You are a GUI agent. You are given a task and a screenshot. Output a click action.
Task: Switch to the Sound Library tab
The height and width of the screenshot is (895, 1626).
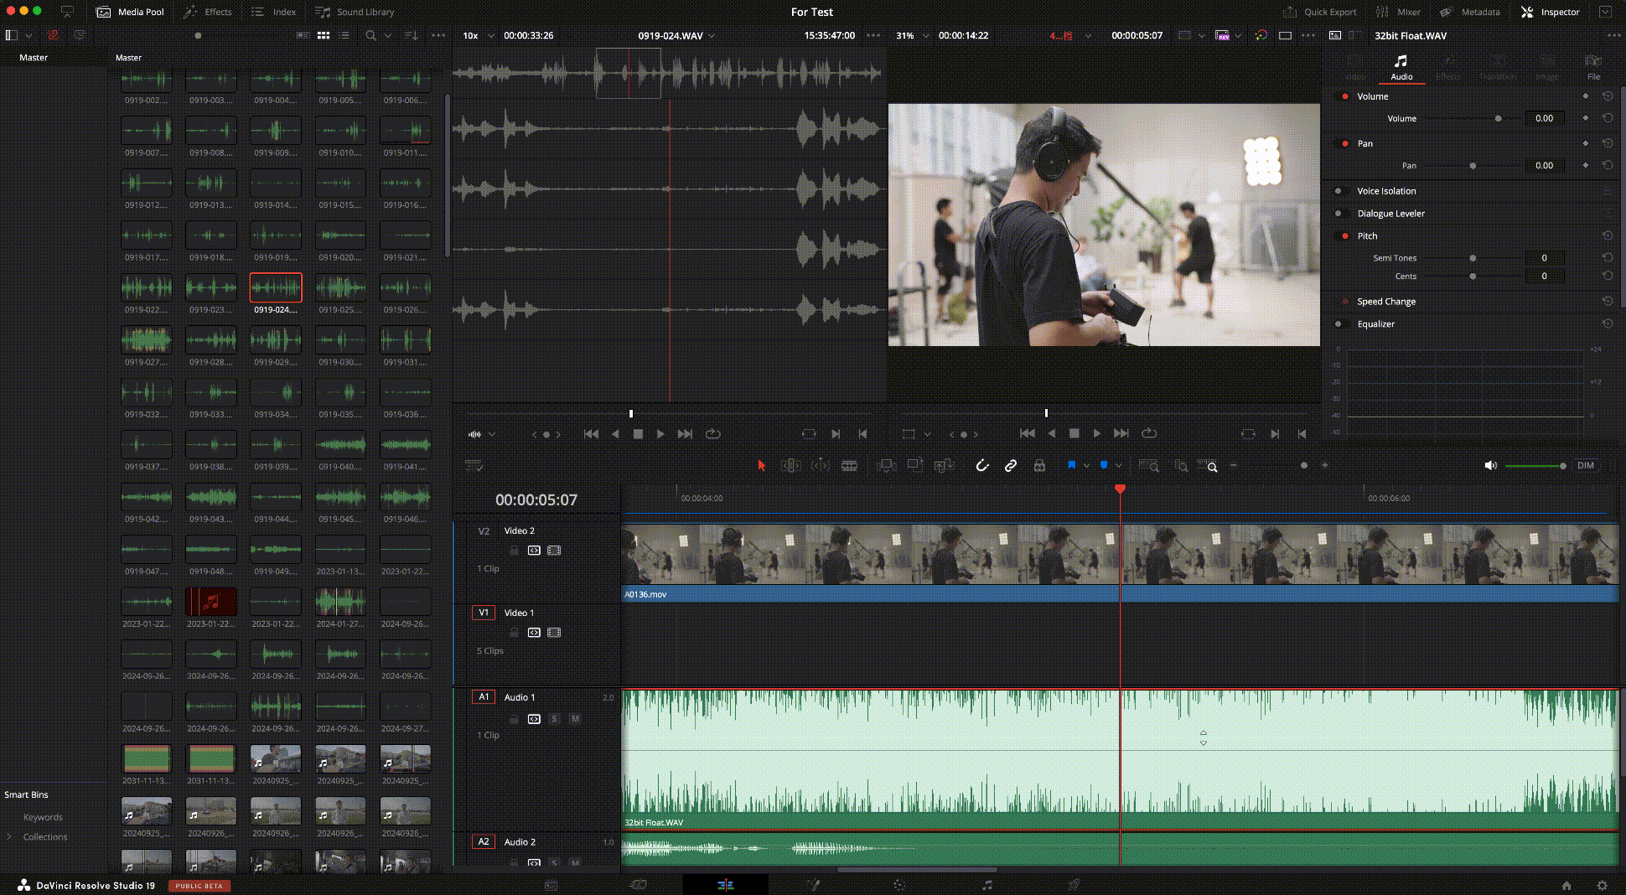click(x=355, y=12)
